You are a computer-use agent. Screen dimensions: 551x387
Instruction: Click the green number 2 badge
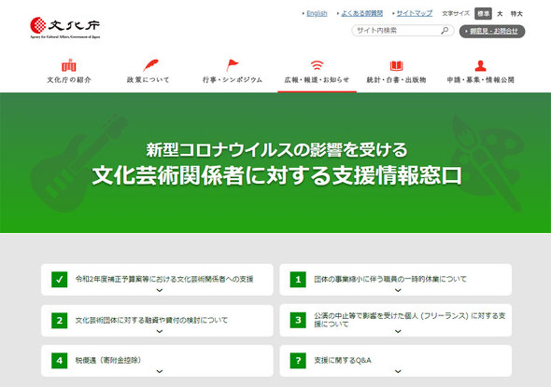click(60, 321)
